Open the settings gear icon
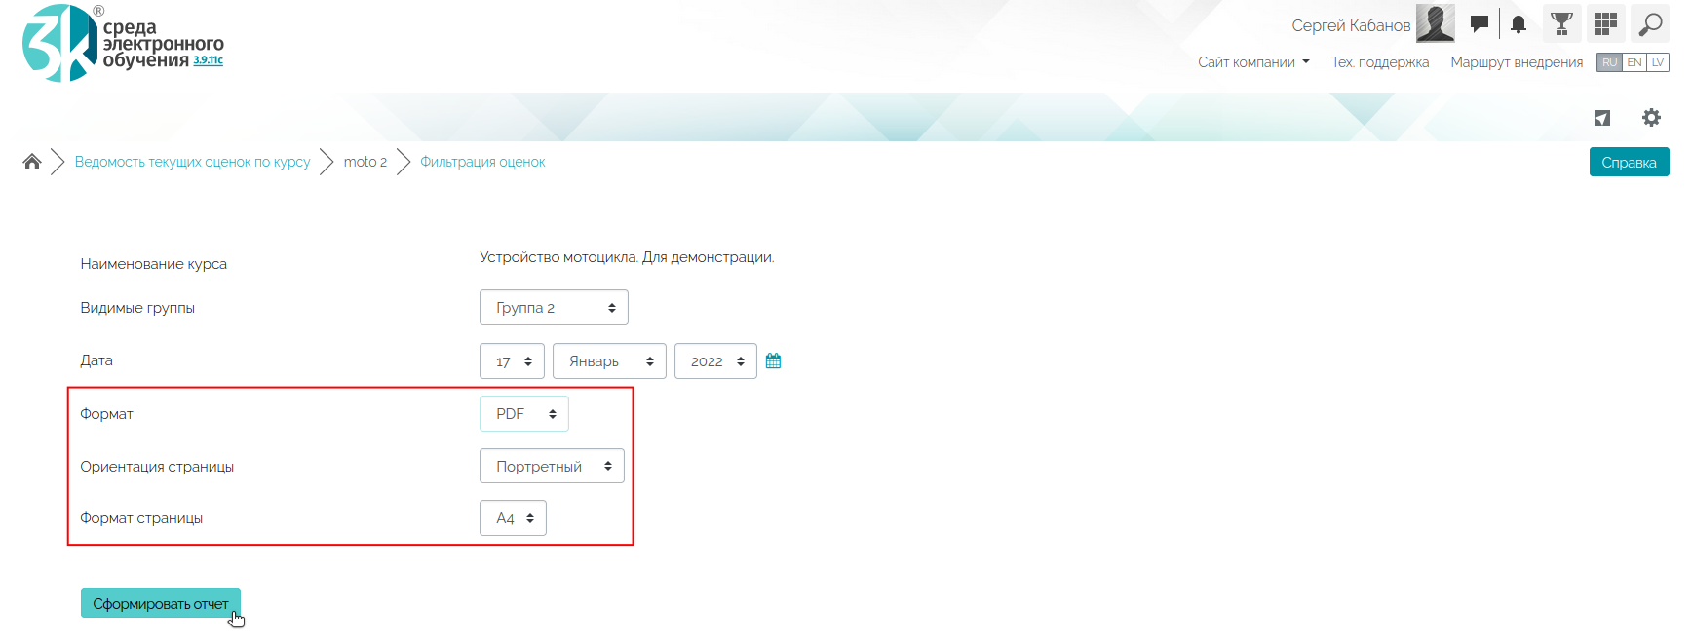Screen dimensions: 1692x643 coord(1651,118)
